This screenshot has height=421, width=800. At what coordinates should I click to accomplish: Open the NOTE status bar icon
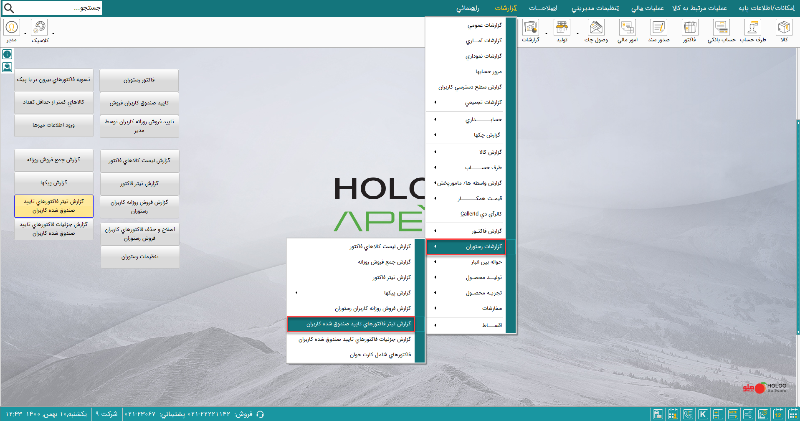click(733, 414)
